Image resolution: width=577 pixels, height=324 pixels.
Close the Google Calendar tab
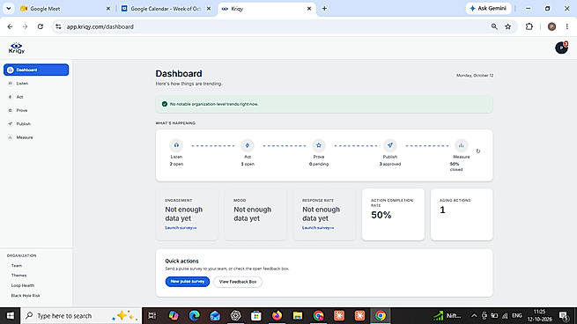coord(209,9)
